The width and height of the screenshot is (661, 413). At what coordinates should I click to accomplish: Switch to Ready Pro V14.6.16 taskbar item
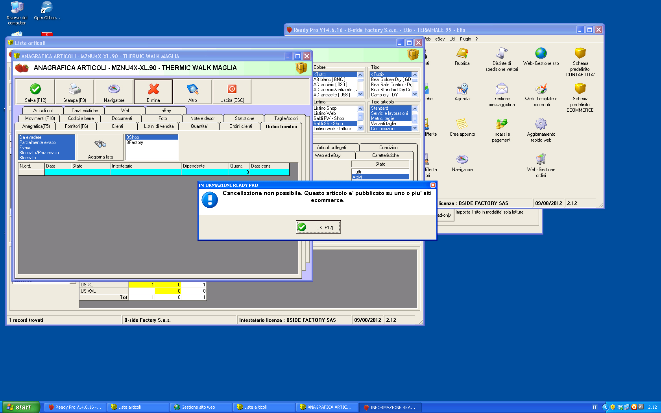point(75,407)
